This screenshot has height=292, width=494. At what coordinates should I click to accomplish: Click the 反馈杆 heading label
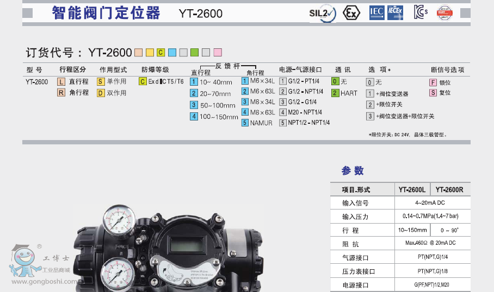tap(228, 66)
